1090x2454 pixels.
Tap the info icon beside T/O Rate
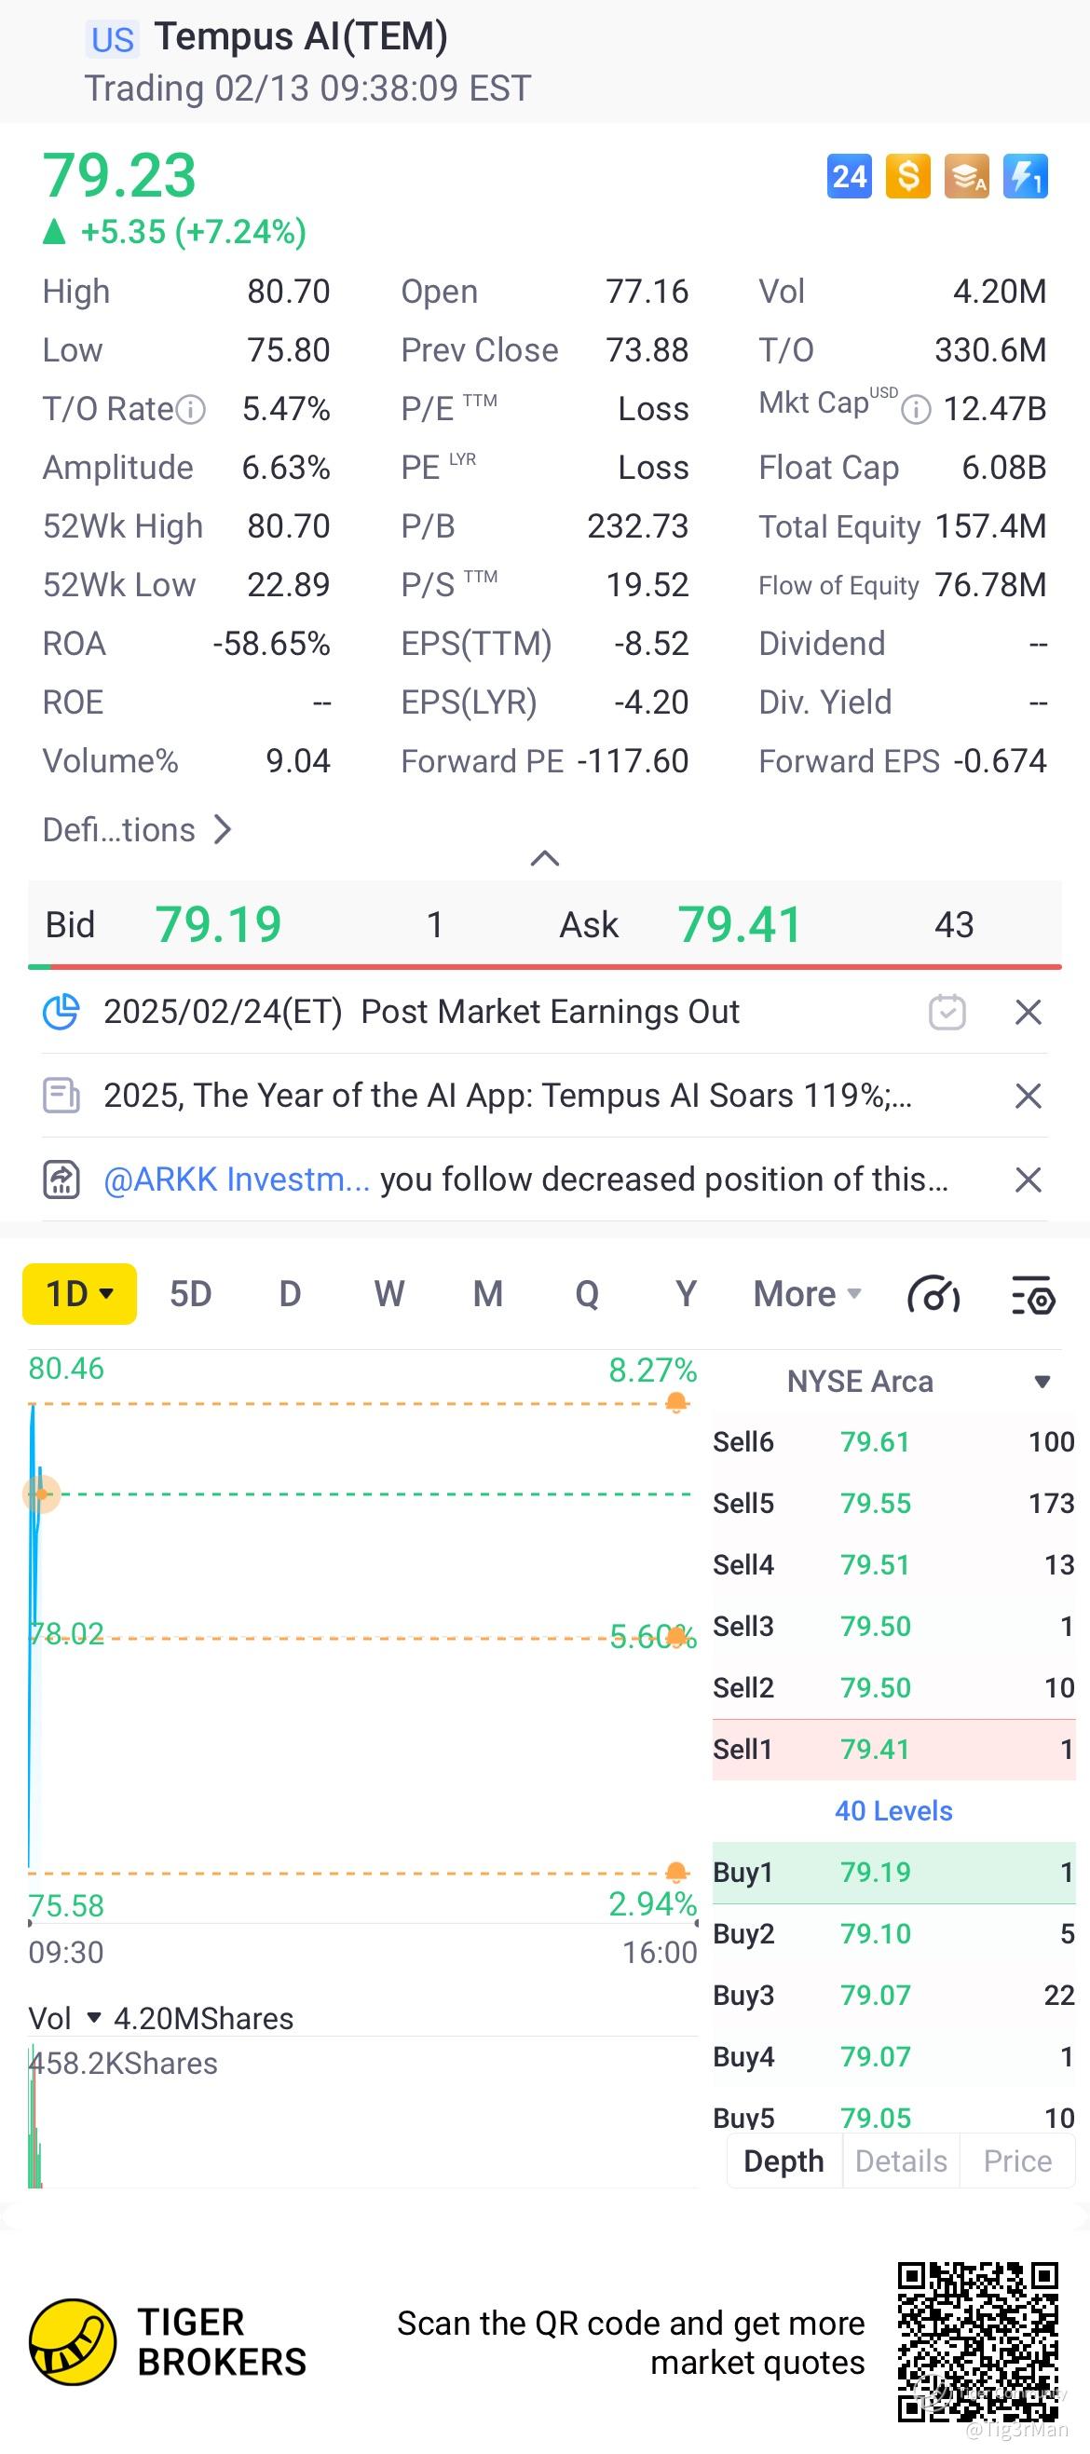coord(192,410)
